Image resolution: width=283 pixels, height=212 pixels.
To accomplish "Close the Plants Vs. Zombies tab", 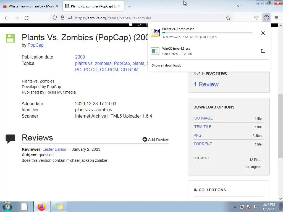I will pos(119,6).
